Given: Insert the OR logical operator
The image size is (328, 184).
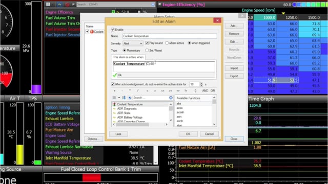Looking at the screenshot, I should point(213,91).
